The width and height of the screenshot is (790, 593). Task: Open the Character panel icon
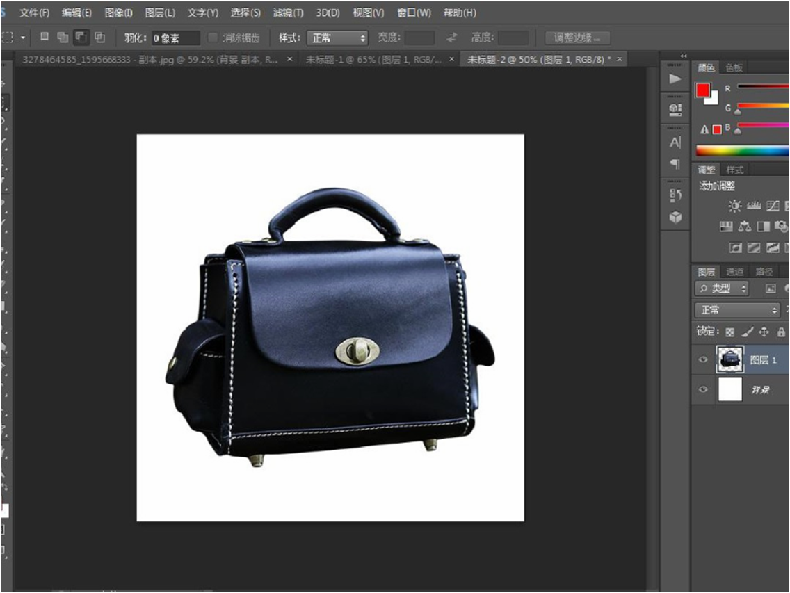pos(675,143)
